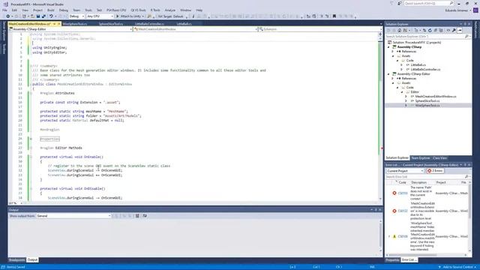Open error code CS0122 link
This screenshot has width=480, height=270.
[x=403, y=211]
